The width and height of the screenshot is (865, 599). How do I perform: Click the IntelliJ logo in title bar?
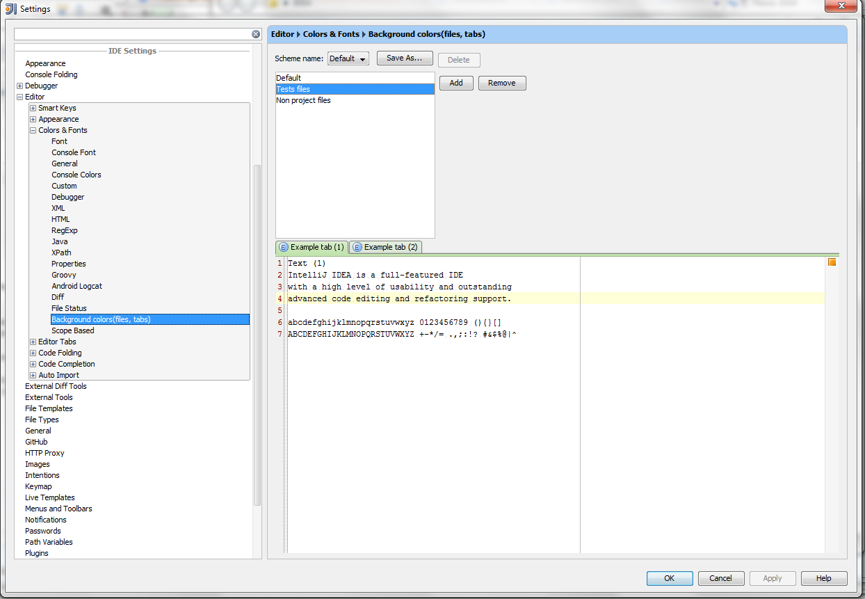tap(10, 8)
